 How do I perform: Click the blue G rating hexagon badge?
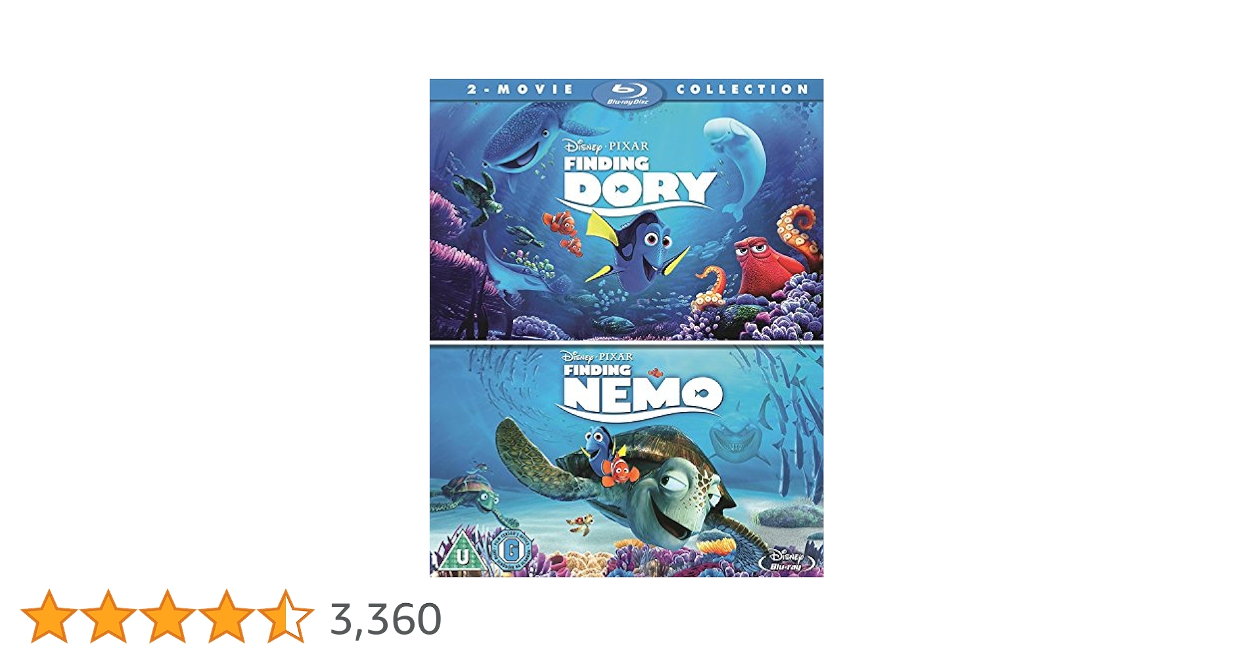pyautogui.click(x=511, y=551)
